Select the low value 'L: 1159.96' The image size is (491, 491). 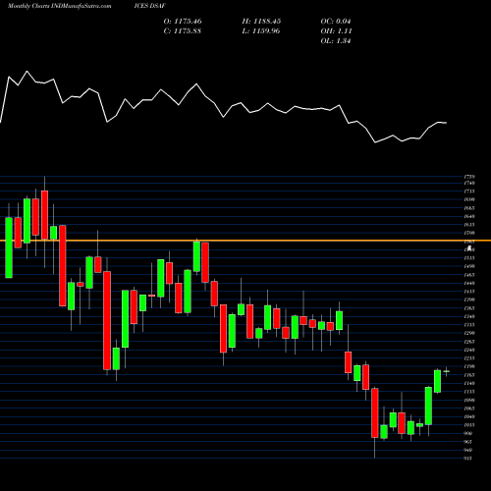tap(261, 31)
